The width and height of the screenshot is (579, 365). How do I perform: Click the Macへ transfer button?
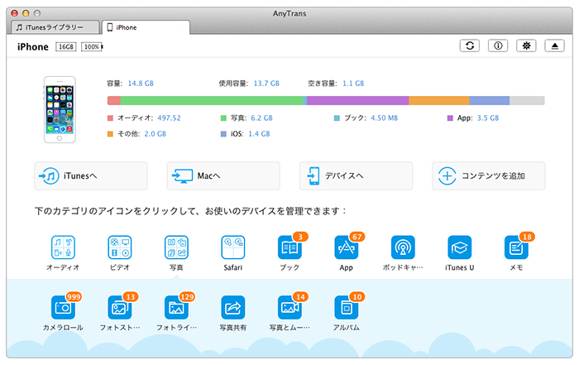223,175
